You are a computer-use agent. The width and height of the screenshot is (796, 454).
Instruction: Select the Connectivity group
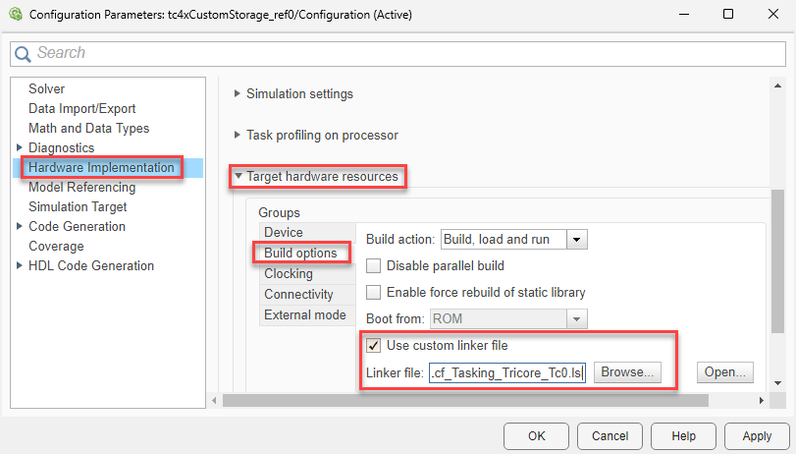tap(298, 295)
